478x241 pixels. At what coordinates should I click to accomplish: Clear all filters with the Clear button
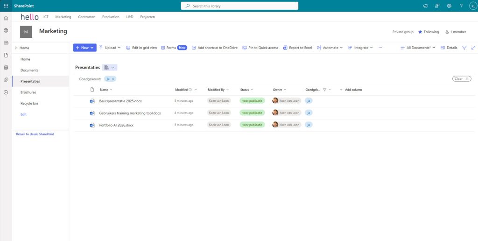coord(462,79)
